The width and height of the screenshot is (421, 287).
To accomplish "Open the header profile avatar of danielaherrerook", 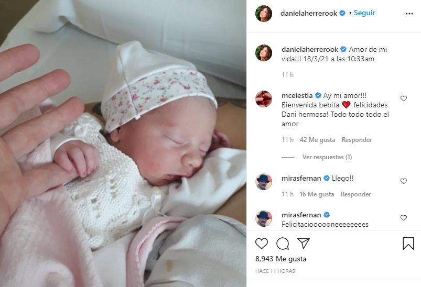I will pos(264,14).
